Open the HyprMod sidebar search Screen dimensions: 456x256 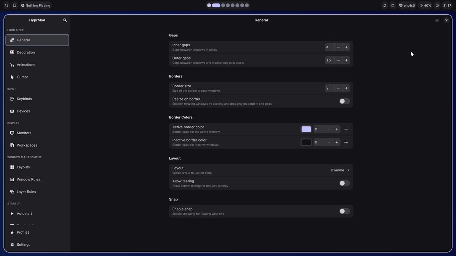point(65,20)
